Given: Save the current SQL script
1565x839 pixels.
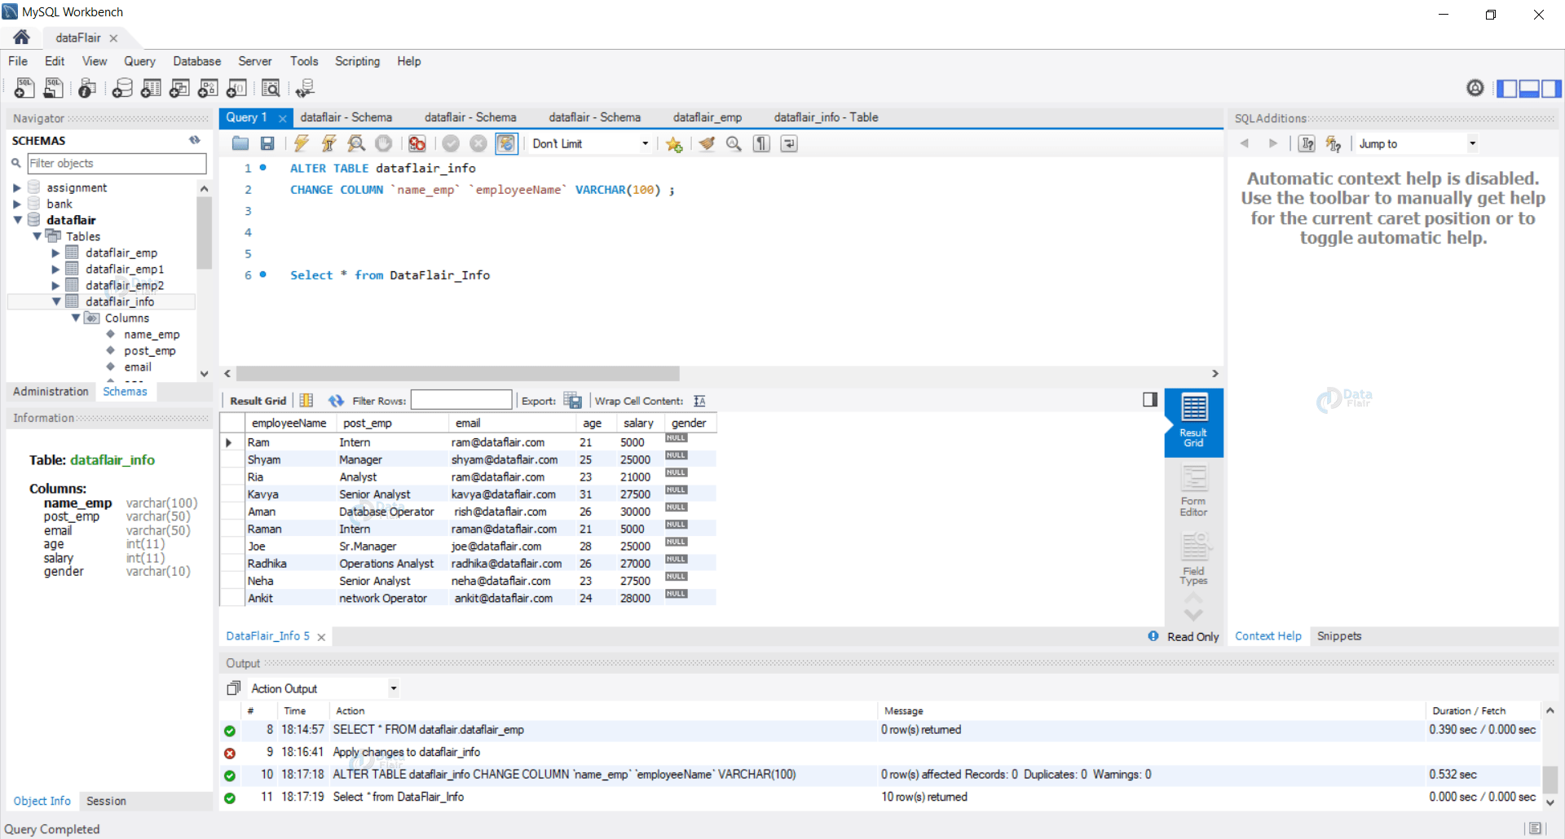Looking at the screenshot, I should [267, 143].
